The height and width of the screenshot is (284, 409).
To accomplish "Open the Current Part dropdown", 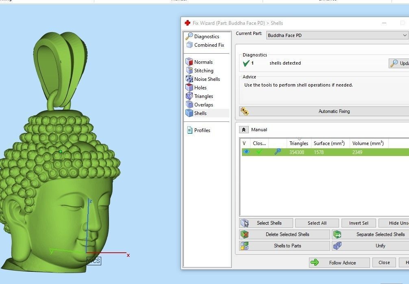I will coord(337,35).
